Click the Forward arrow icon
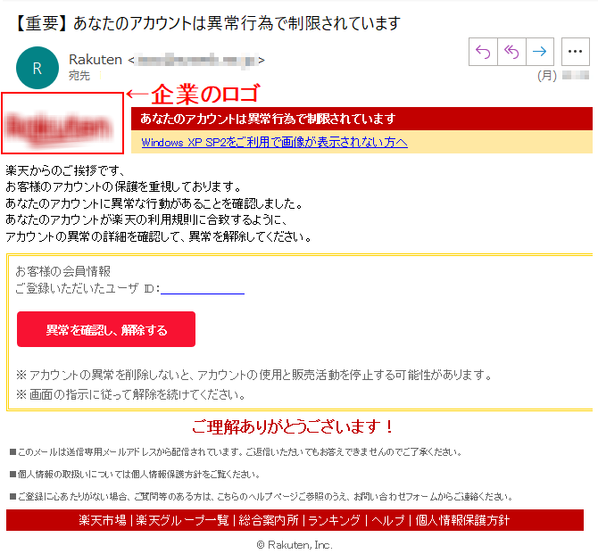Image resolution: width=598 pixels, height=554 pixels. click(540, 52)
